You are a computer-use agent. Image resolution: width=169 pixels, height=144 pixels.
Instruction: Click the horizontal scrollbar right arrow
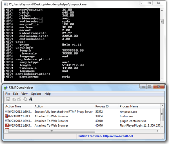(x=158, y=131)
